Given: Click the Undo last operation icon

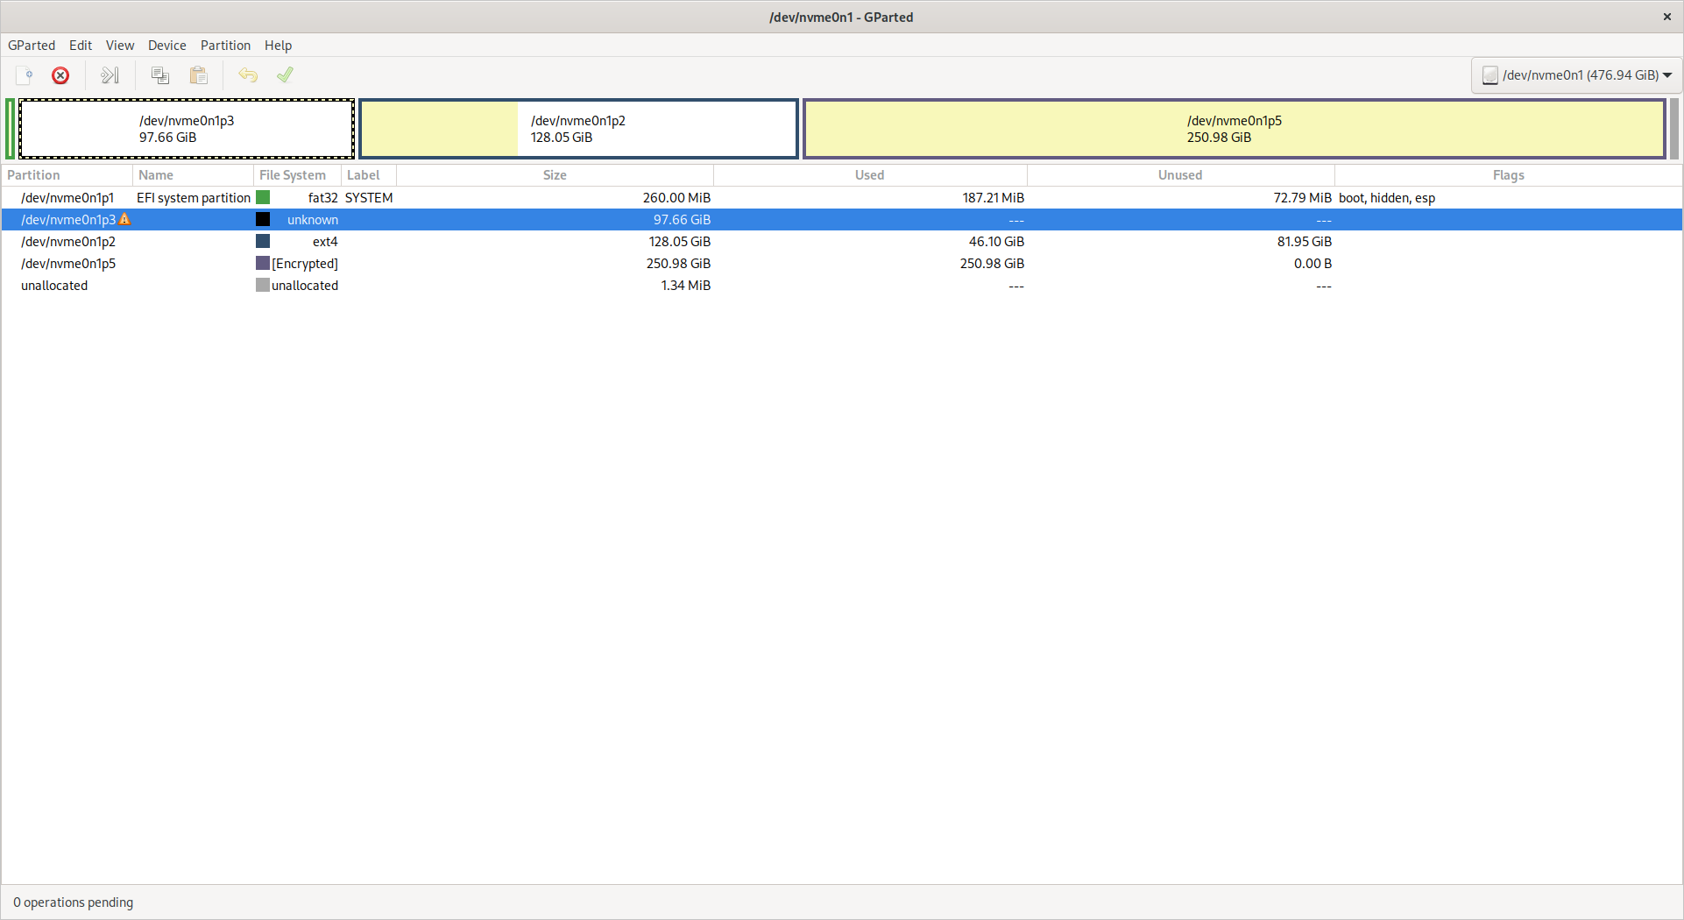Looking at the screenshot, I should point(248,75).
